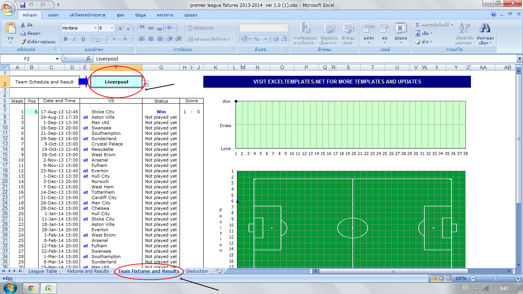This screenshot has width=523, height=294.
Task: Expand the Name Box dropdown for F2
Action: coord(57,59)
